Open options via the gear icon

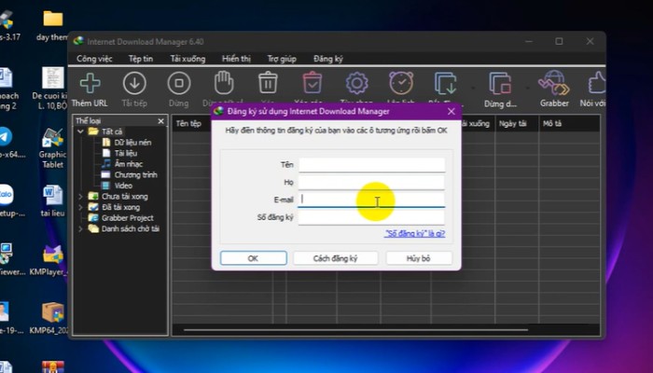click(x=356, y=83)
